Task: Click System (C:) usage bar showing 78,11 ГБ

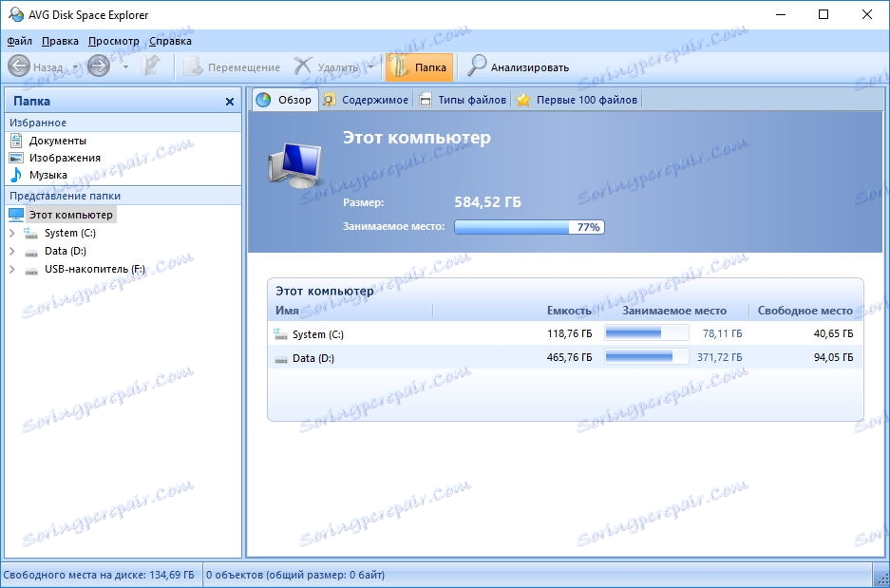Action: [x=647, y=333]
